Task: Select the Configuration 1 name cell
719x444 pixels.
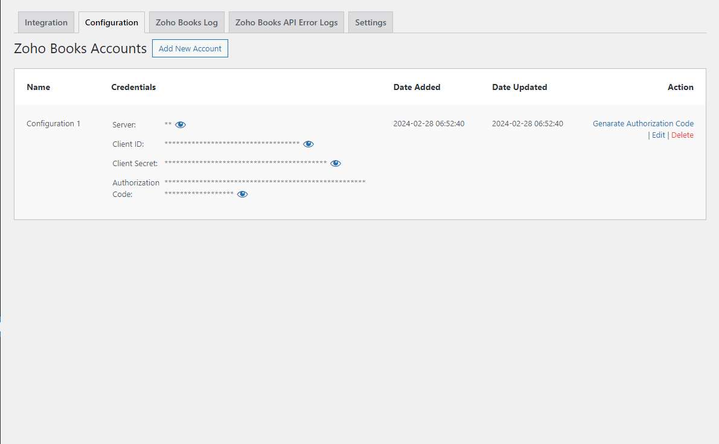Action: pyautogui.click(x=53, y=123)
